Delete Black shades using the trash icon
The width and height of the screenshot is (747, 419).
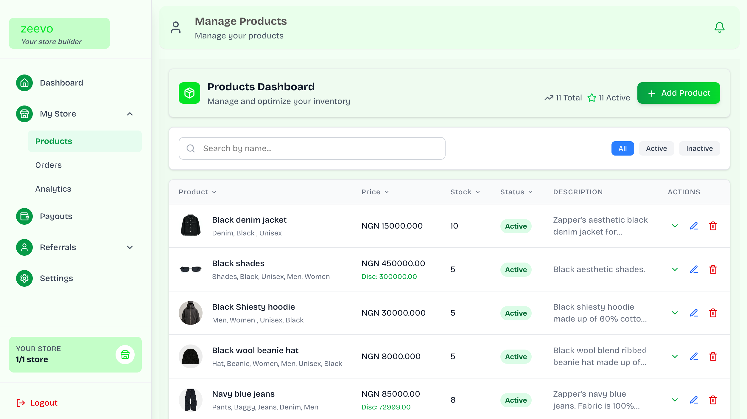tap(713, 269)
